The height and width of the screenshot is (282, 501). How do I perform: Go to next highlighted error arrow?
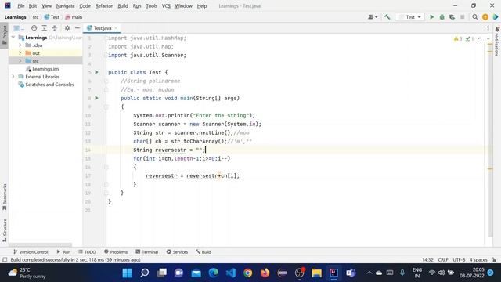tap(488, 38)
